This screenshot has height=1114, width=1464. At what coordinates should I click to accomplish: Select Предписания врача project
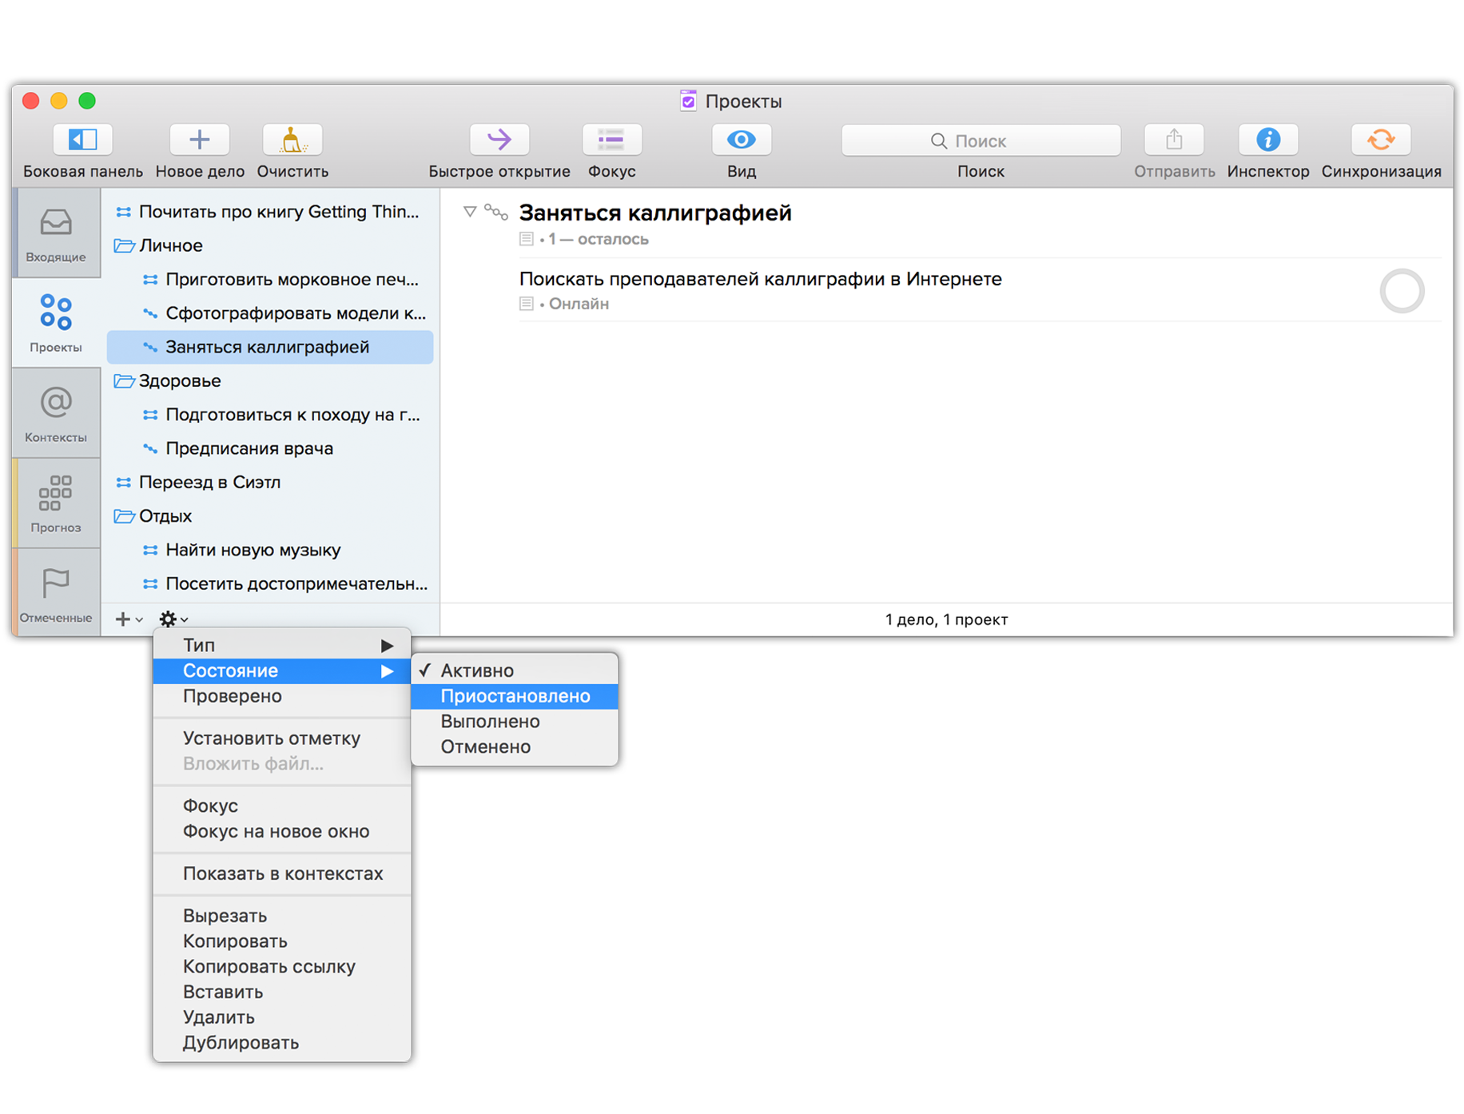270,448
